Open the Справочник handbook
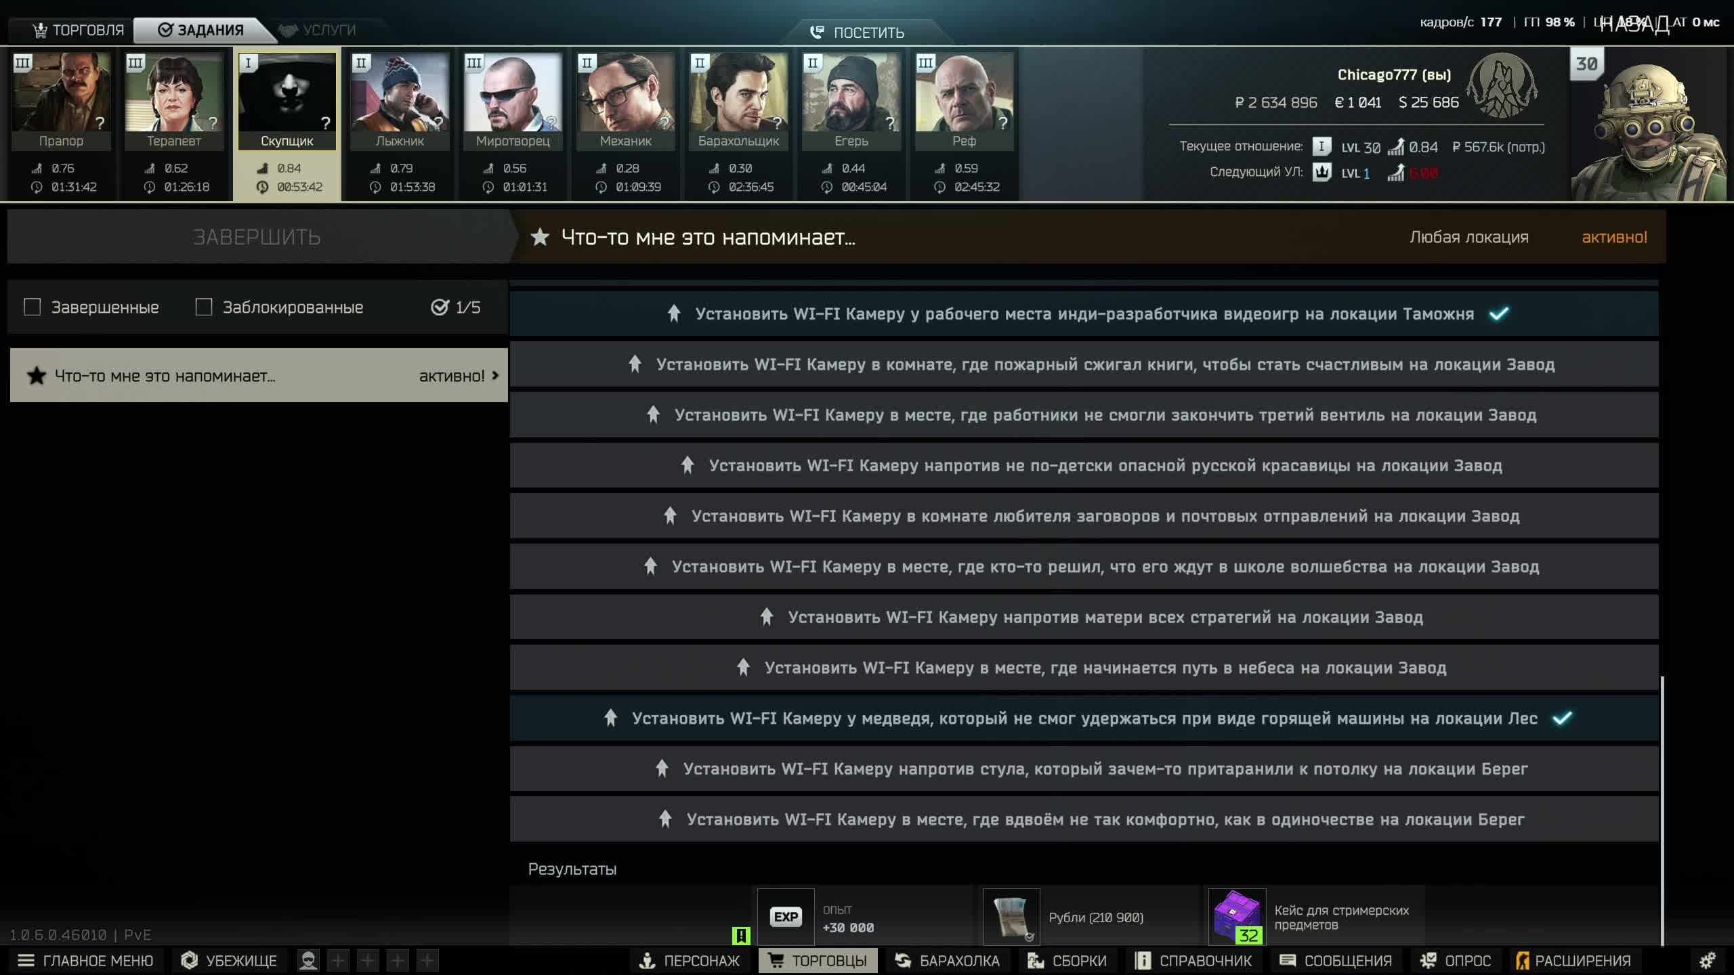Viewport: 1734px width, 975px height. pyautogui.click(x=1193, y=960)
